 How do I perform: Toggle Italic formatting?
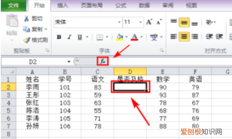point(69,37)
